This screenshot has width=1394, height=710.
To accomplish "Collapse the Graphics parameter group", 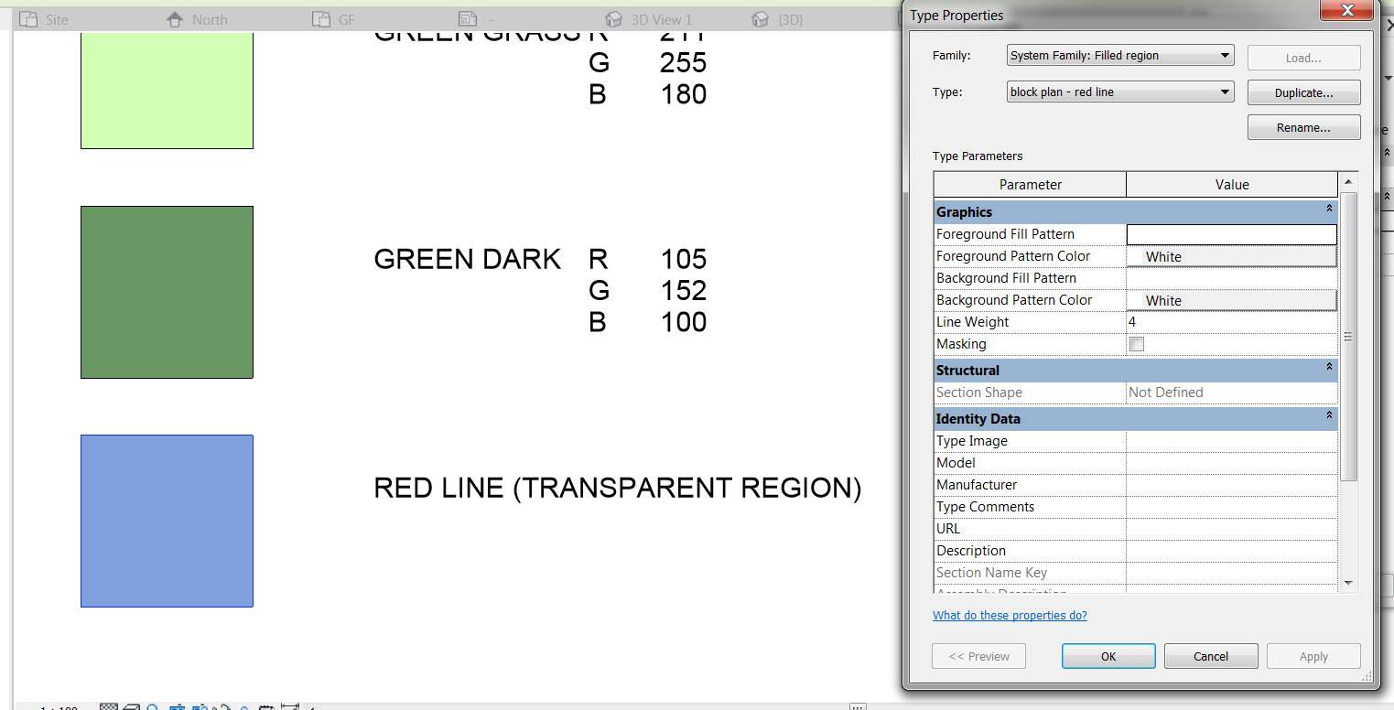I will [1328, 210].
